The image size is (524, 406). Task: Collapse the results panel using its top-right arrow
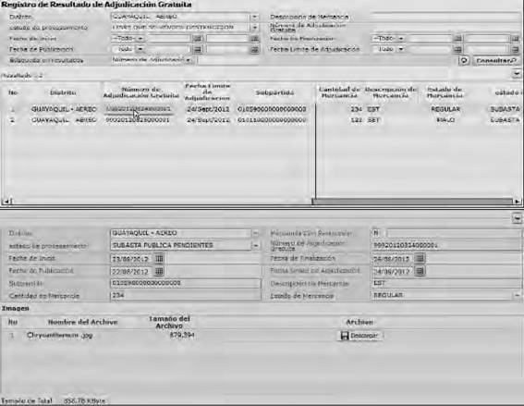click(517, 74)
